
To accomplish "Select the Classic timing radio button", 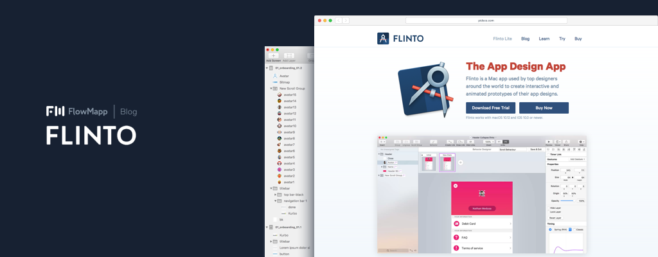I will 574,229.
